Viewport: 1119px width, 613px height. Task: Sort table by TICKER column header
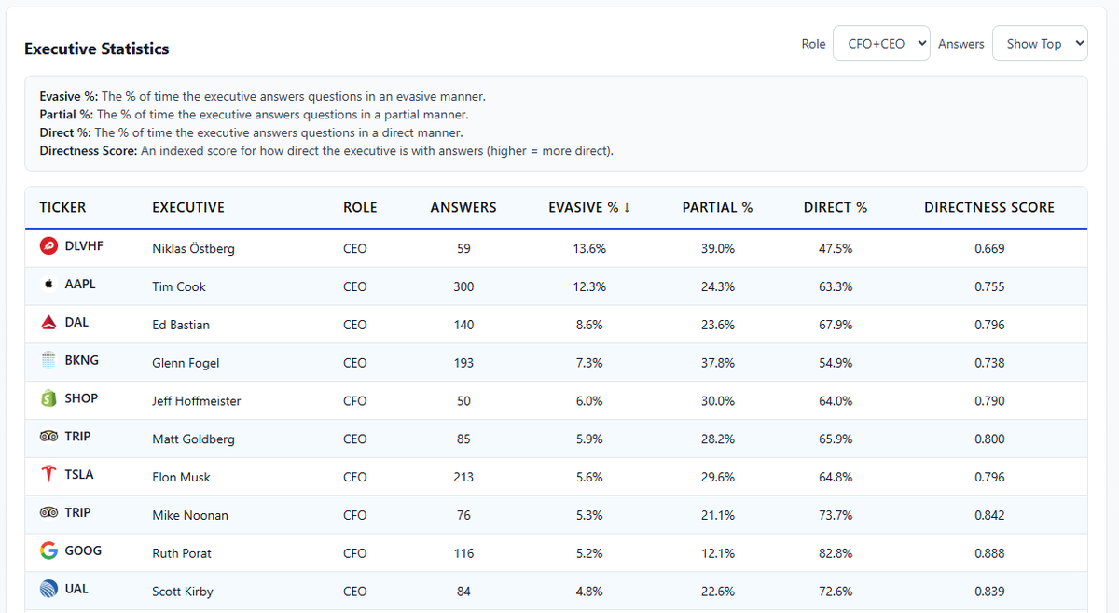coord(62,207)
